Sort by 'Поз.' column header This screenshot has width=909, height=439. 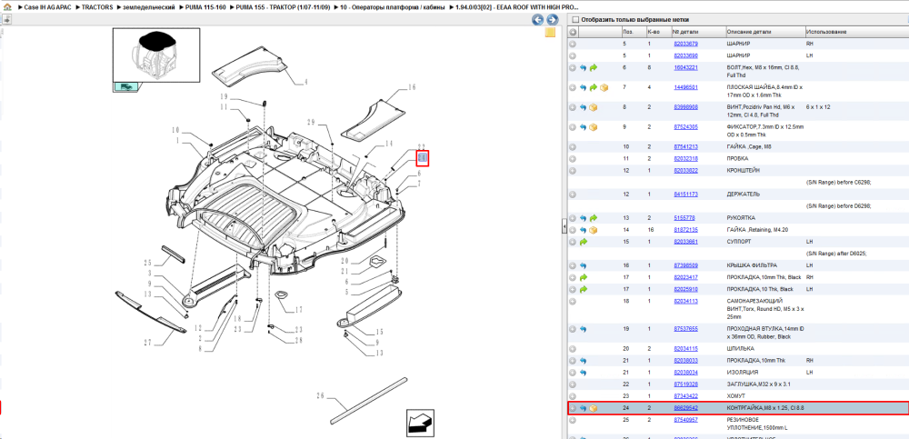pos(633,32)
